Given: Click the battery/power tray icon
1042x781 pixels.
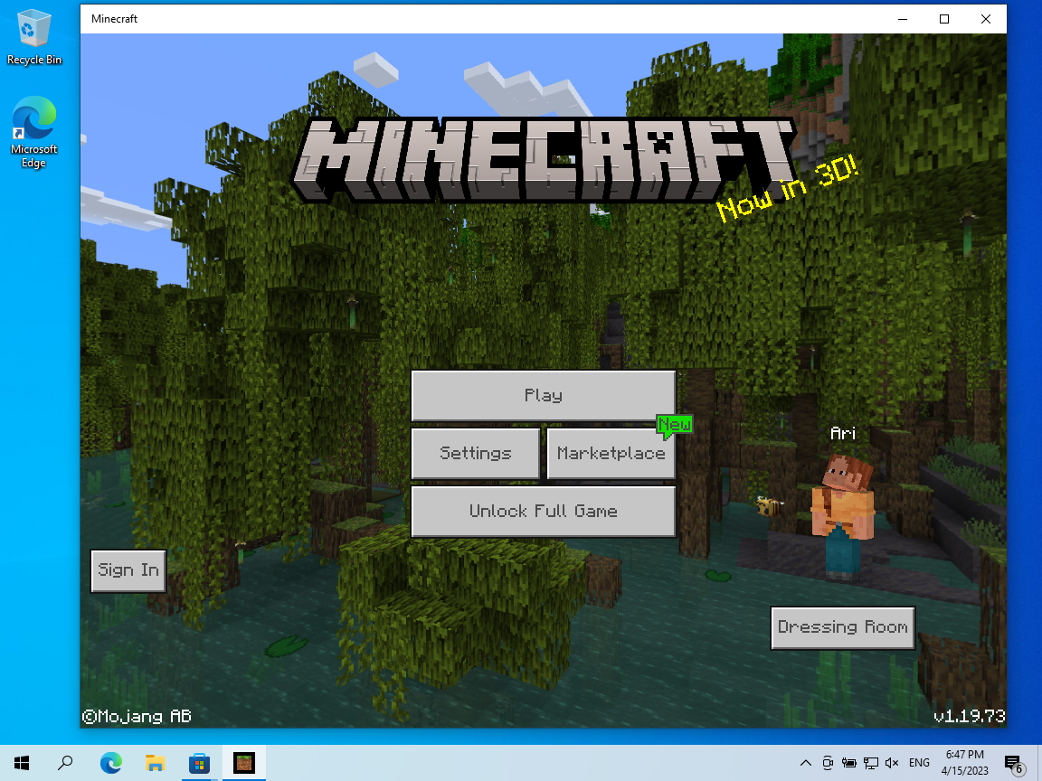Looking at the screenshot, I should [848, 763].
